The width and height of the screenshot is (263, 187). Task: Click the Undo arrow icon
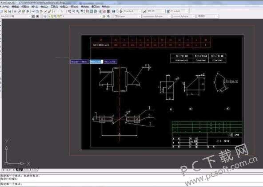coord(55,11)
